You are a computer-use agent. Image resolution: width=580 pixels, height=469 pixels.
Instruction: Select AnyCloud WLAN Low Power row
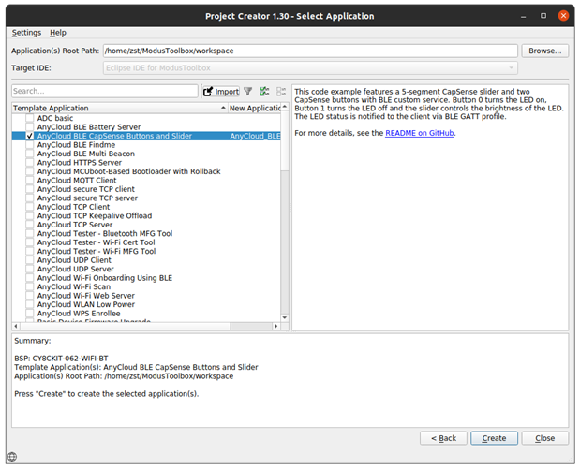146,304
